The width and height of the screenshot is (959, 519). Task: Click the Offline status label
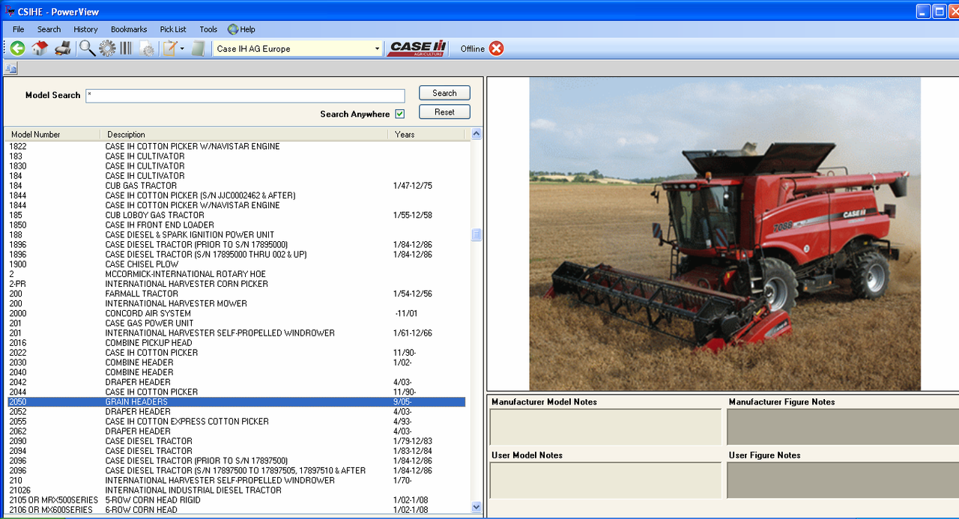[472, 49]
